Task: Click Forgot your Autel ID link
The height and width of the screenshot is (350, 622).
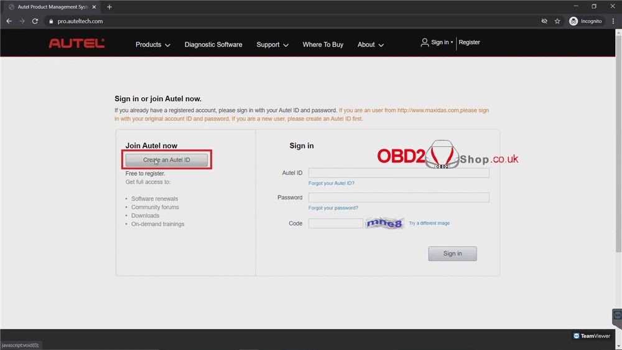Action: [332, 183]
